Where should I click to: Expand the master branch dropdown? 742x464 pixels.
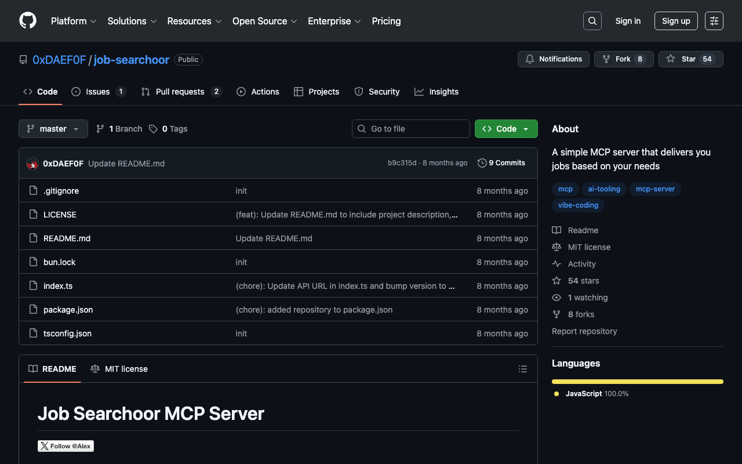click(53, 129)
